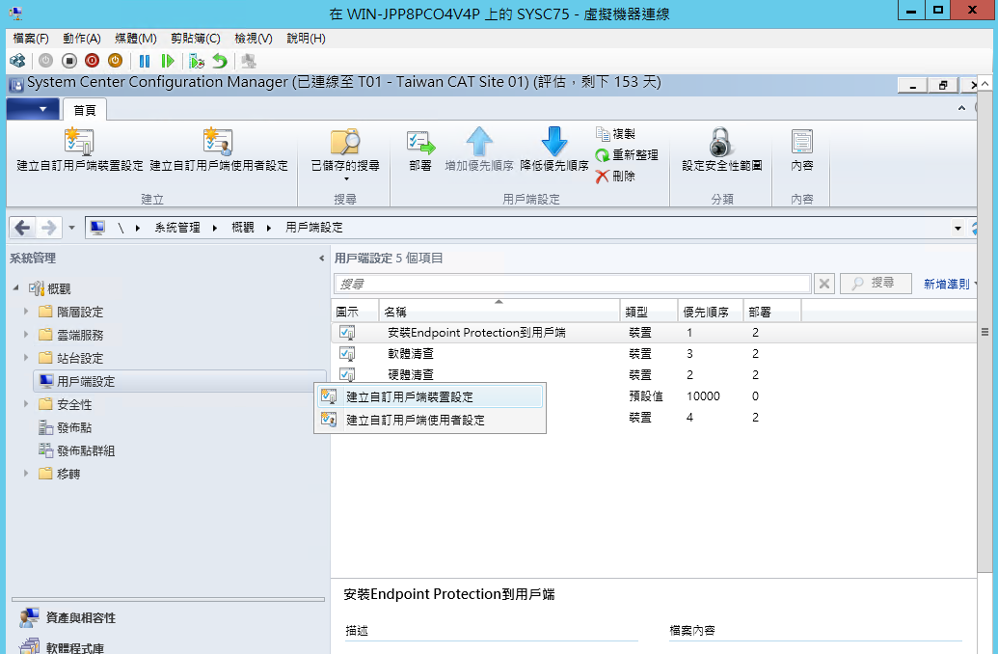Image resolution: width=998 pixels, height=654 pixels.
Task: Click 用戶端設定 in the breadcrumb path
Action: (313, 228)
